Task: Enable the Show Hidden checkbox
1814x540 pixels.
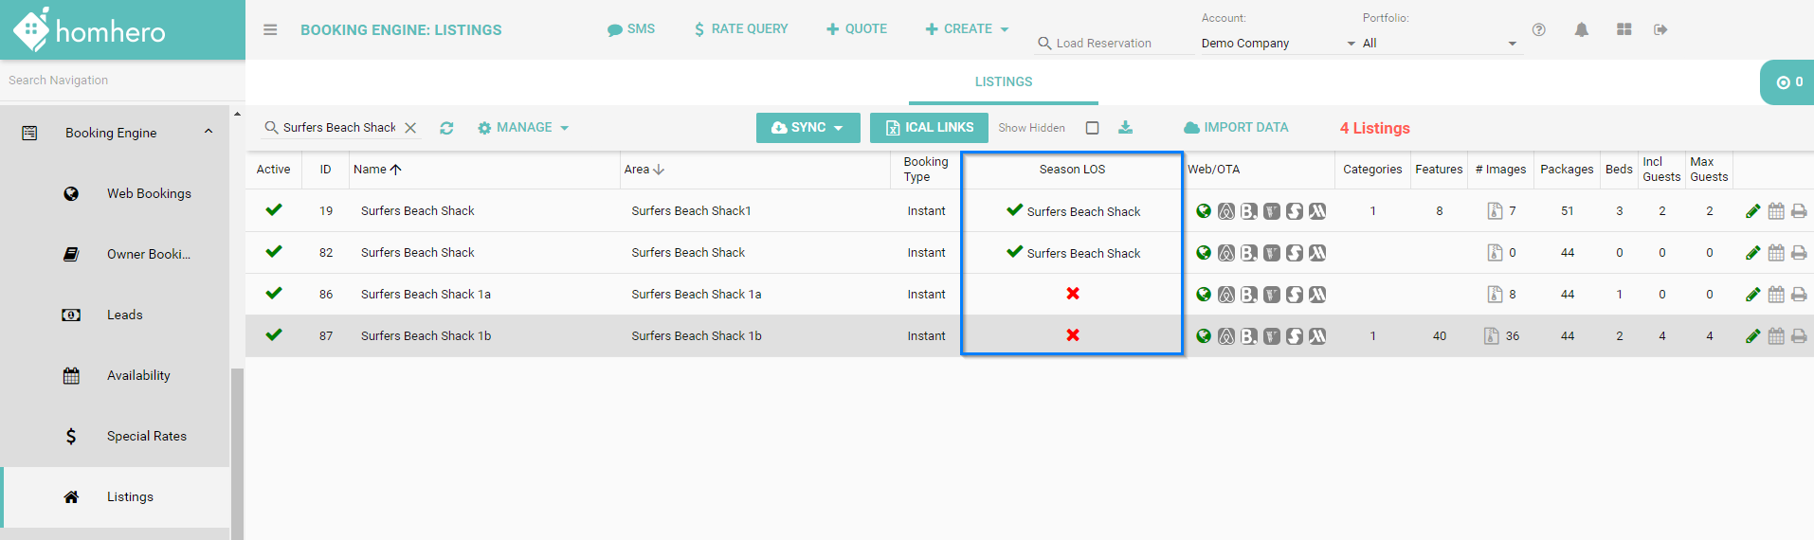Action: tap(1092, 128)
